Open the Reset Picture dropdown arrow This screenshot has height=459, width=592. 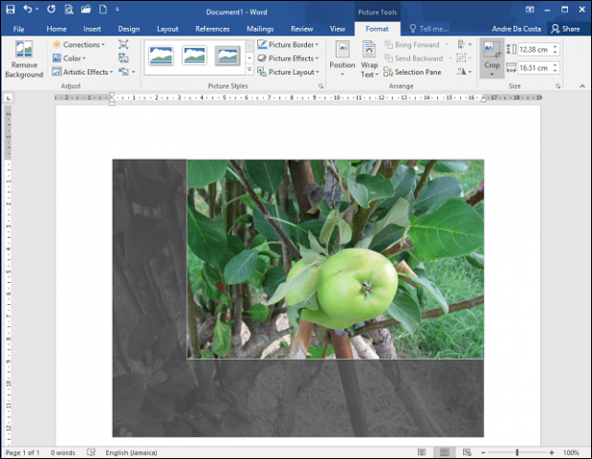pos(133,72)
